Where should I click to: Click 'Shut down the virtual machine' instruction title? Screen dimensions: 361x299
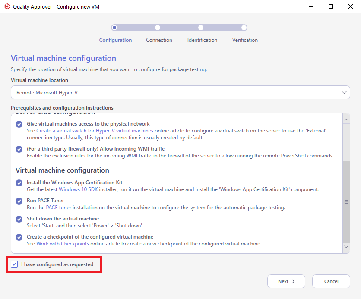pyautogui.click(x=63, y=219)
